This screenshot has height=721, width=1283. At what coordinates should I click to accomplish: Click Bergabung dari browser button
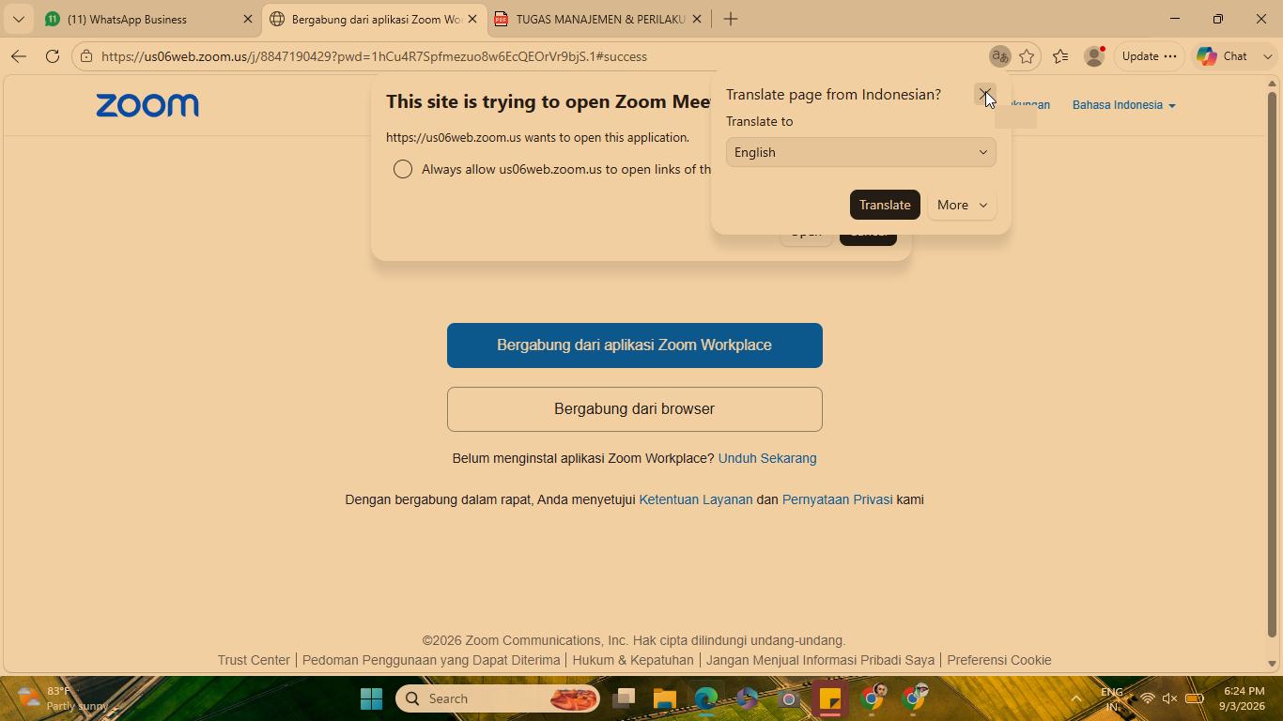[635, 409]
